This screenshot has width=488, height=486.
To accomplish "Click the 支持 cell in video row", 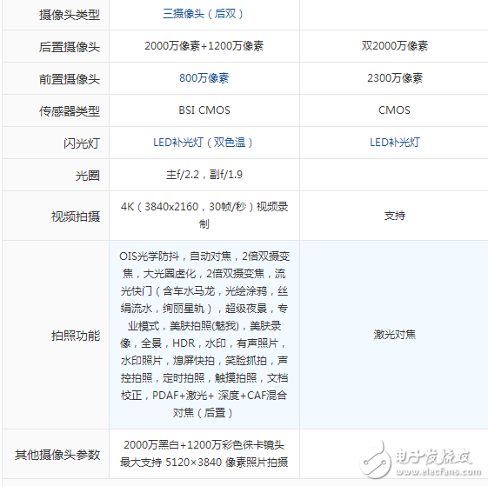I will [x=395, y=216].
